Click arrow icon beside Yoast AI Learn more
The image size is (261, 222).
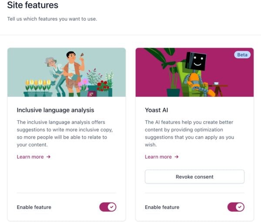point(176,157)
